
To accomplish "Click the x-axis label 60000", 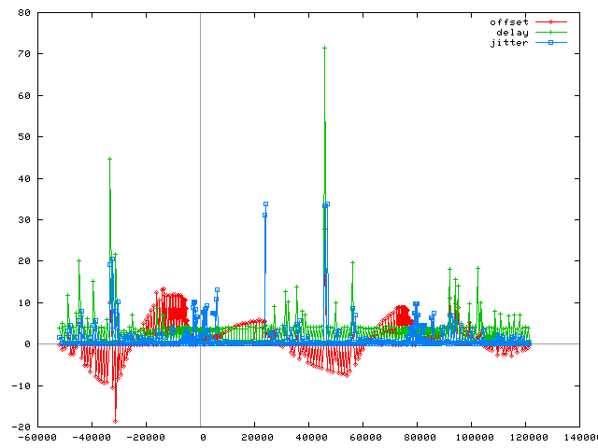I will 365,438.
